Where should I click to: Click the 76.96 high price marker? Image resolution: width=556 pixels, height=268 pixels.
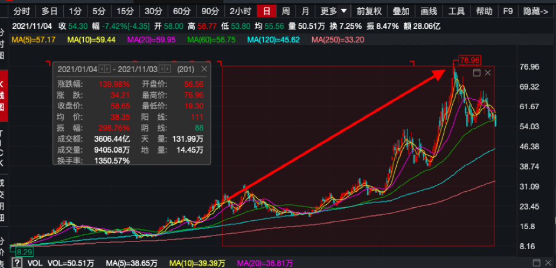coord(469,61)
